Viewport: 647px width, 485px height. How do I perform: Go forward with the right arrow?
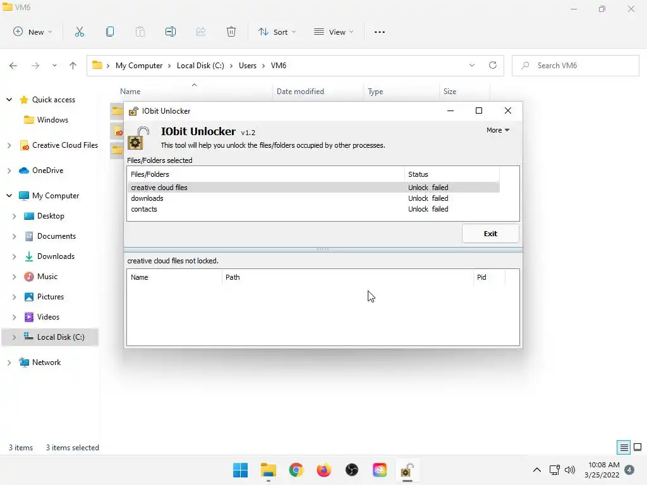(x=35, y=66)
